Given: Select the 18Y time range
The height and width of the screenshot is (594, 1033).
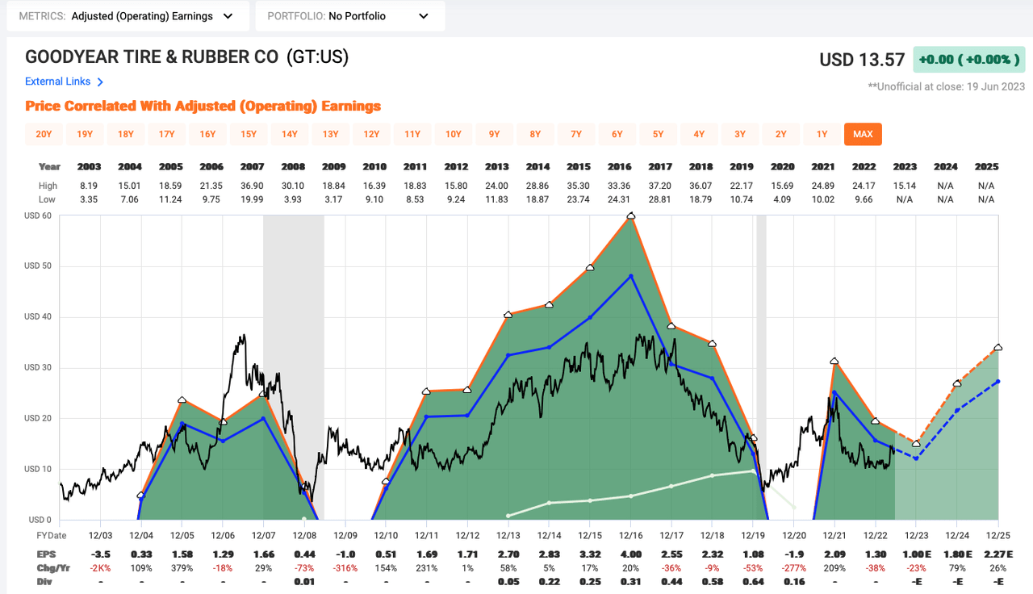Looking at the screenshot, I should (126, 134).
